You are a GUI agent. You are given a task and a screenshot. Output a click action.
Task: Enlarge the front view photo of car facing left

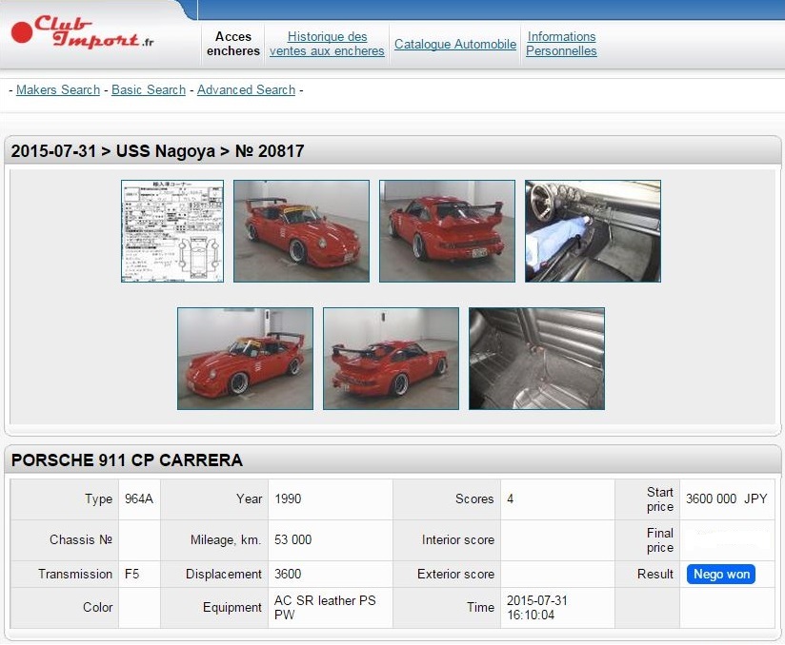click(245, 358)
